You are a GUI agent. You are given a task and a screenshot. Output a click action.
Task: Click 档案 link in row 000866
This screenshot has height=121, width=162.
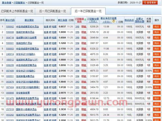(54, 93)
